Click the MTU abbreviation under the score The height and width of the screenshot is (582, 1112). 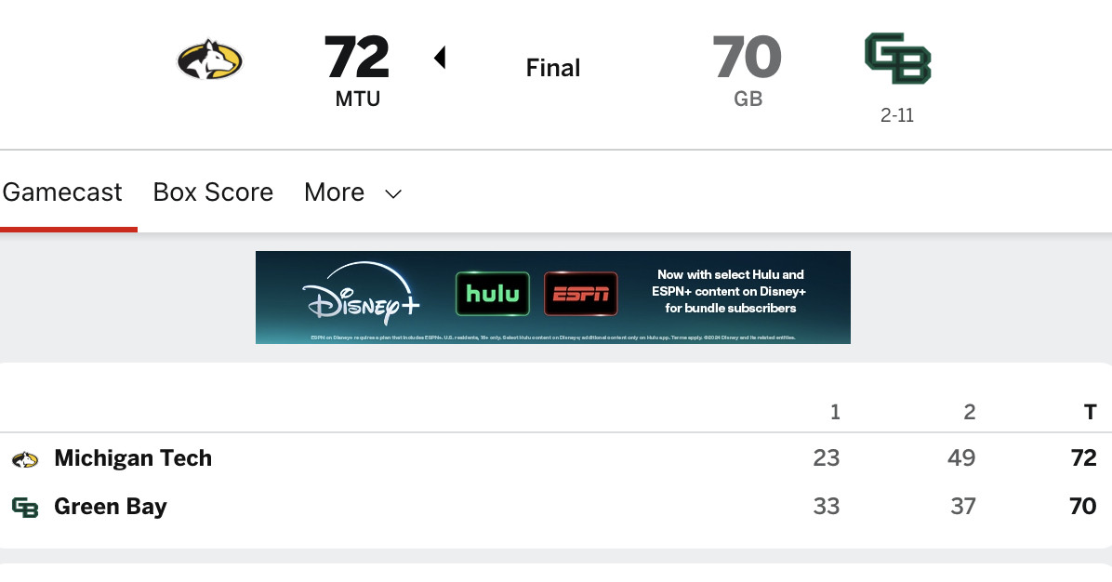click(358, 99)
